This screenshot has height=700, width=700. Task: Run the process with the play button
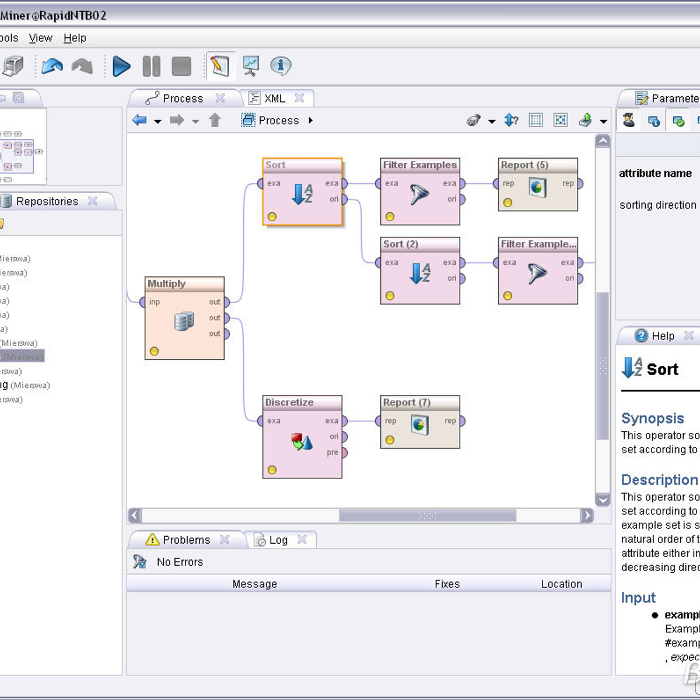[x=121, y=66]
